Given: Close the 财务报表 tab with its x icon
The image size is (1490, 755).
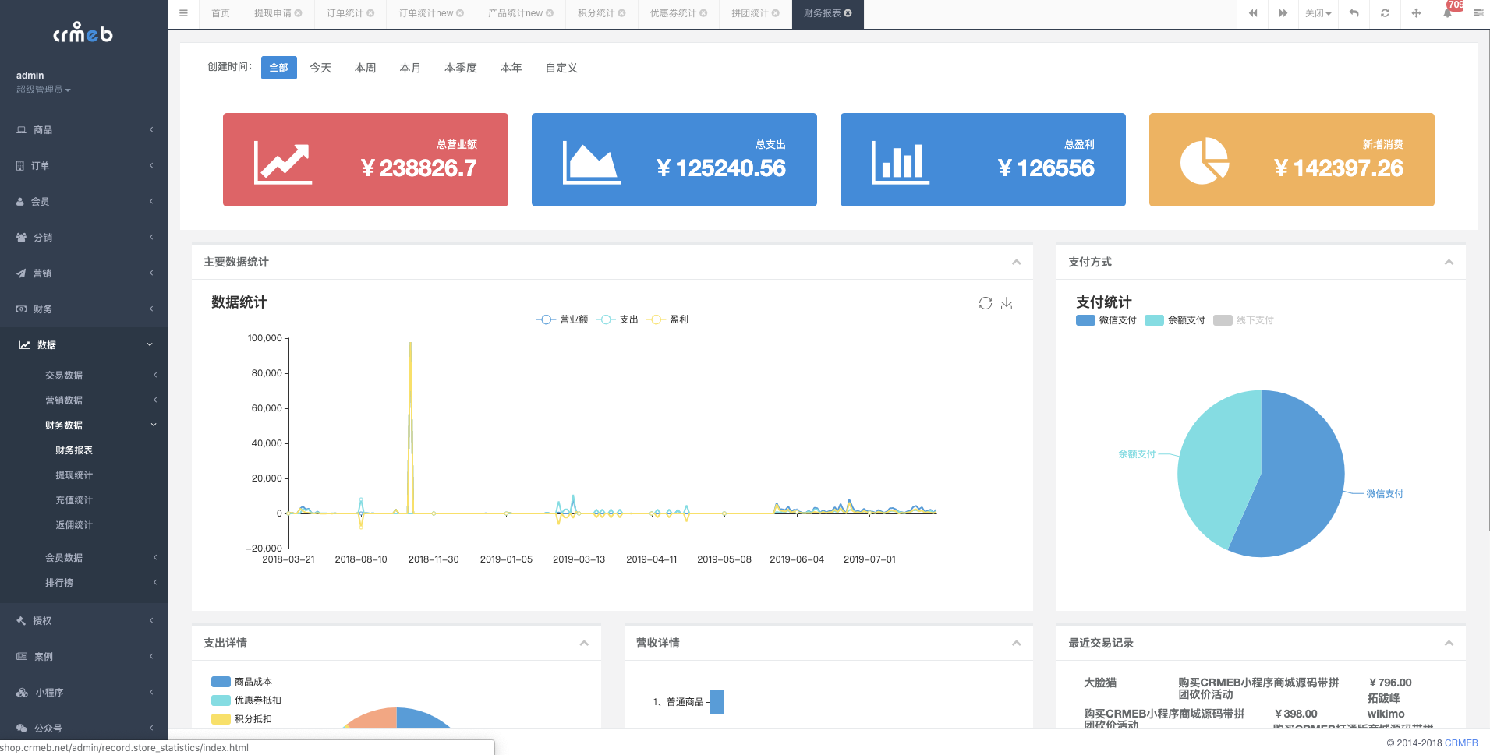Looking at the screenshot, I should [x=848, y=13].
